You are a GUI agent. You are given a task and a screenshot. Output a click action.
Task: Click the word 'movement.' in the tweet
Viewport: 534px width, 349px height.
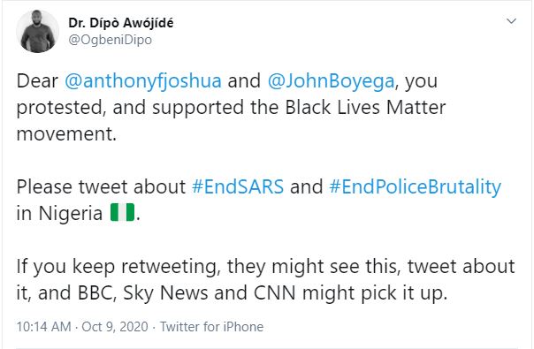66,134
